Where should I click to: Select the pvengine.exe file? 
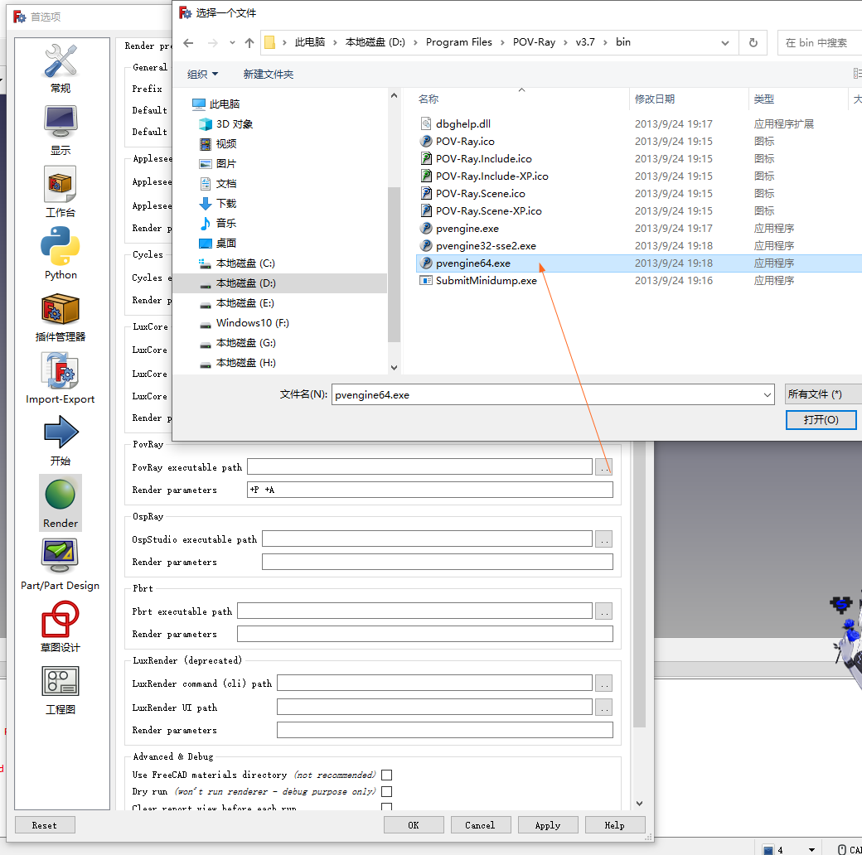[x=467, y=229]
